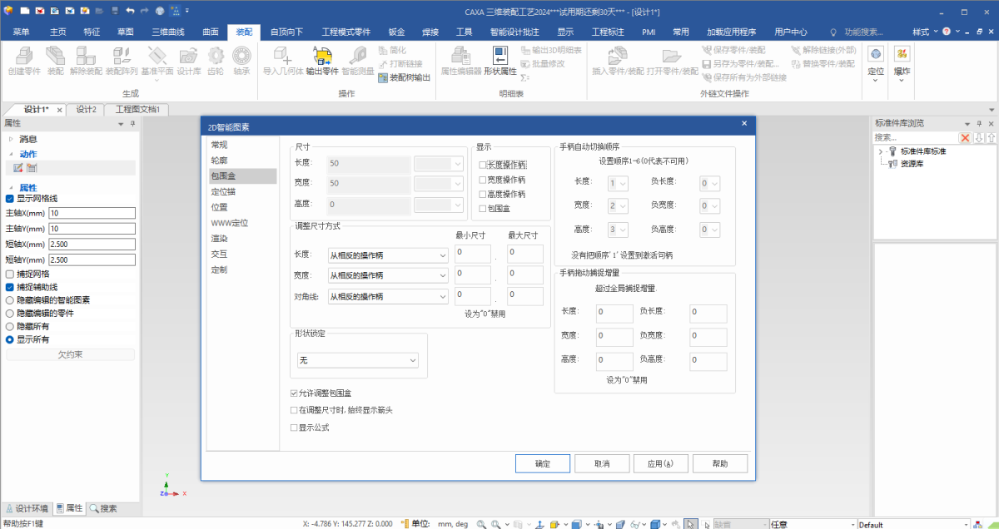Select the 隐藏所有 radio button
Image resolution: width=999 pixels, height=529 pixels.
pos(10,327)
